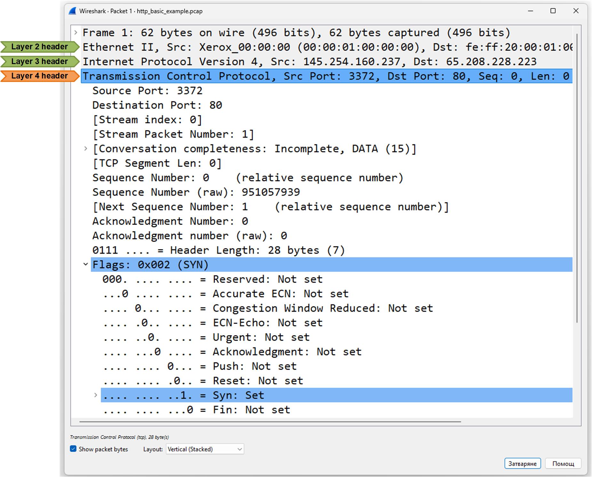Toggle the Show packet bytes checkbox
592x477 pixels.
tap(73, 449)
